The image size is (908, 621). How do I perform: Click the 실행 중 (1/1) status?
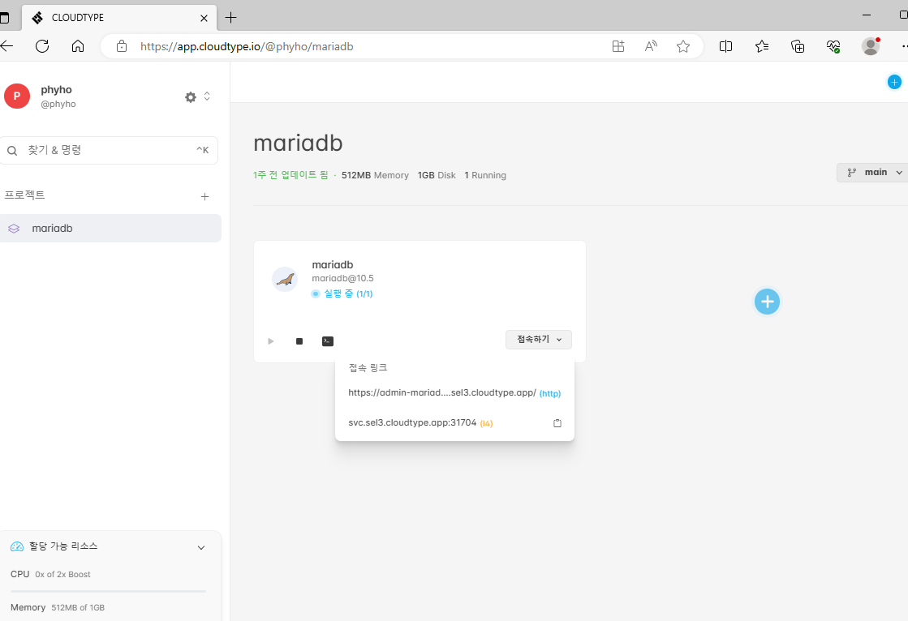[342, 294]
